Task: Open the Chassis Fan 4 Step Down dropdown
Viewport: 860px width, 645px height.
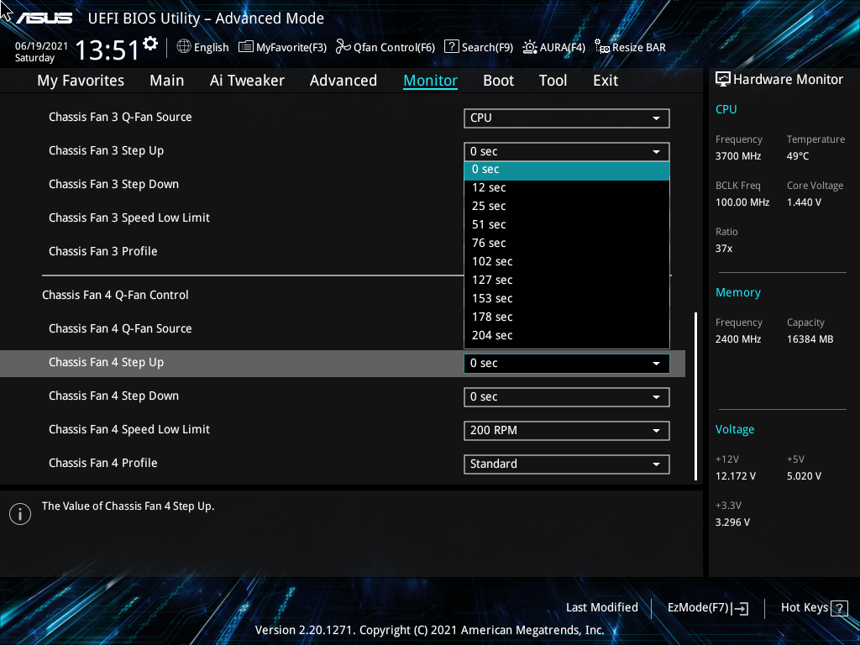Action: pos(566,396)
